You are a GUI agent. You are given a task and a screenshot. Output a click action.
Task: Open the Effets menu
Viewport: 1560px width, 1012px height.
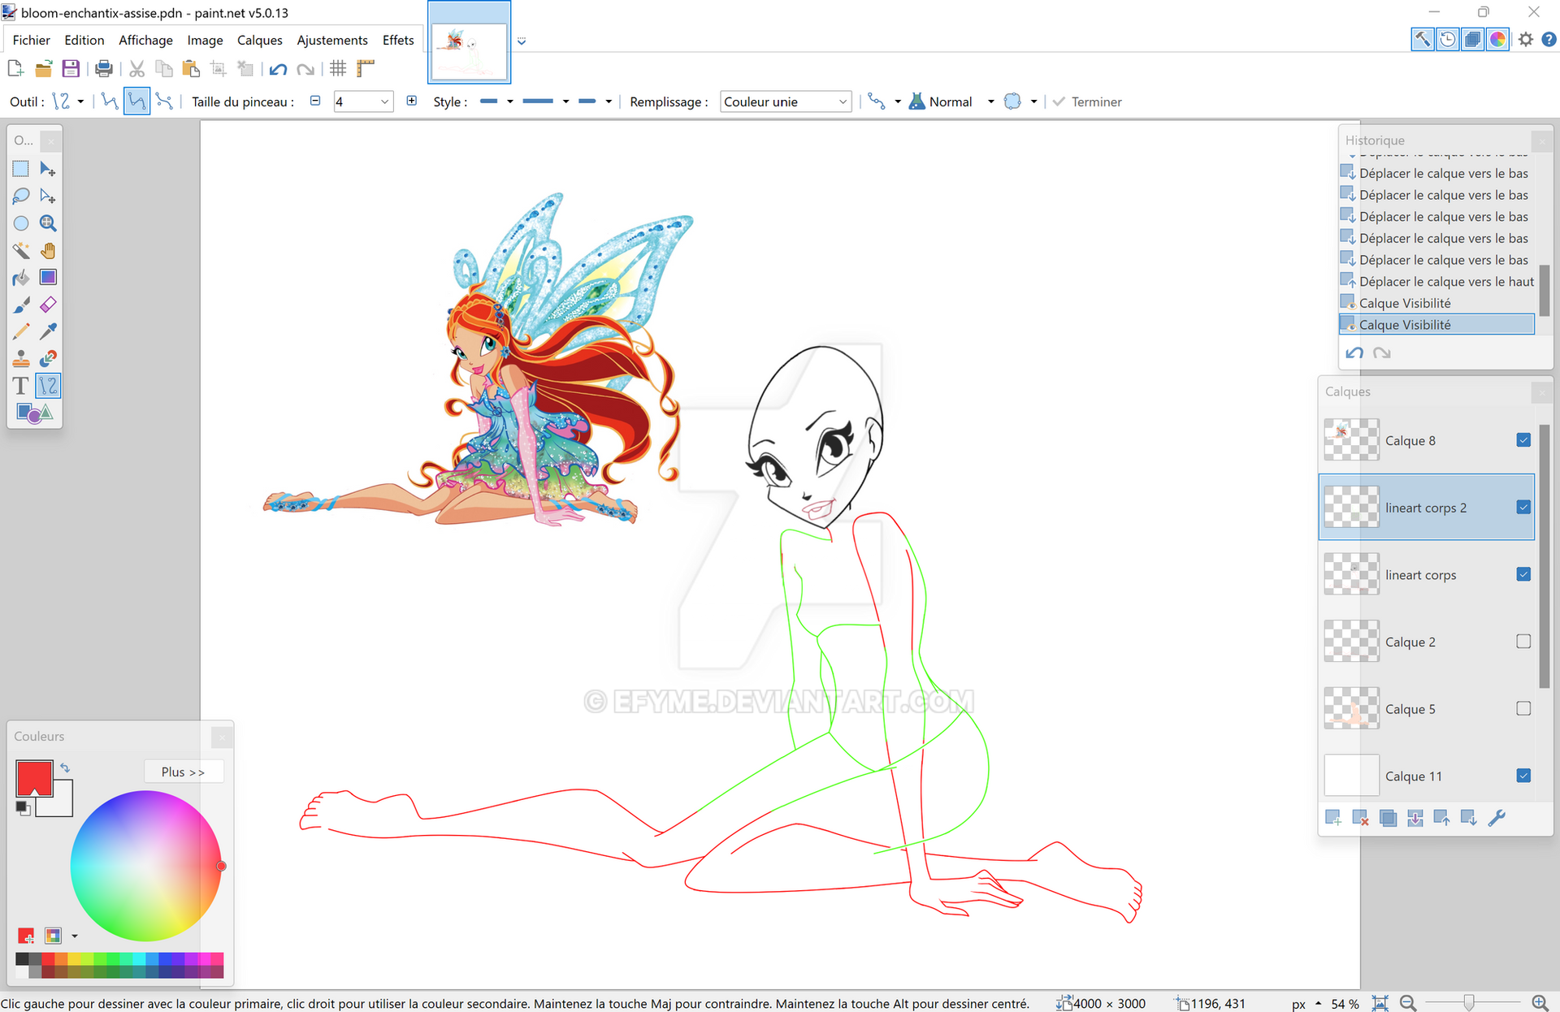tap(398, 40)
